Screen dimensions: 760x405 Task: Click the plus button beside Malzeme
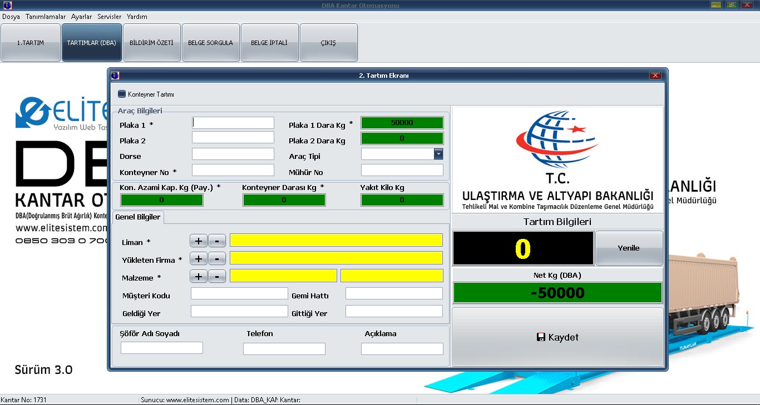coord(198,276)
